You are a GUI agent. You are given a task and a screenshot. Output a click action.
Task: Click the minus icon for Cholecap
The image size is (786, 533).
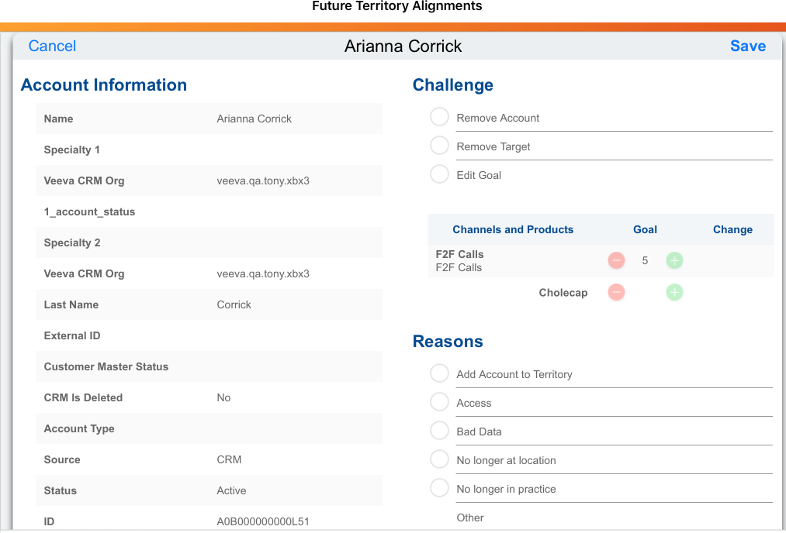tap(616, 293)
